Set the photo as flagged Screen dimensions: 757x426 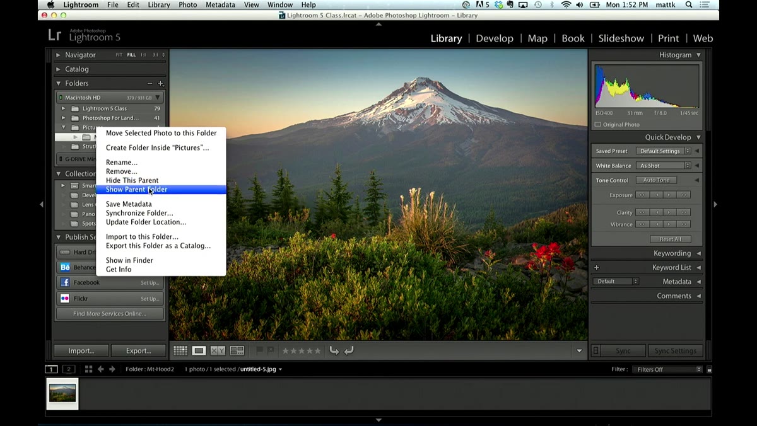[x=260, y=350]
